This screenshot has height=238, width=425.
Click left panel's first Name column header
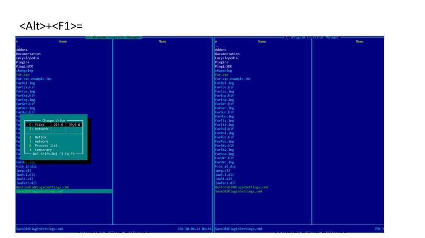pyautogui.click(x=63, y=41)
